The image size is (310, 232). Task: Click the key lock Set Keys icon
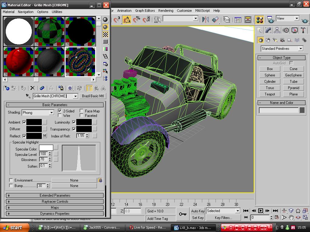point(183,214)
